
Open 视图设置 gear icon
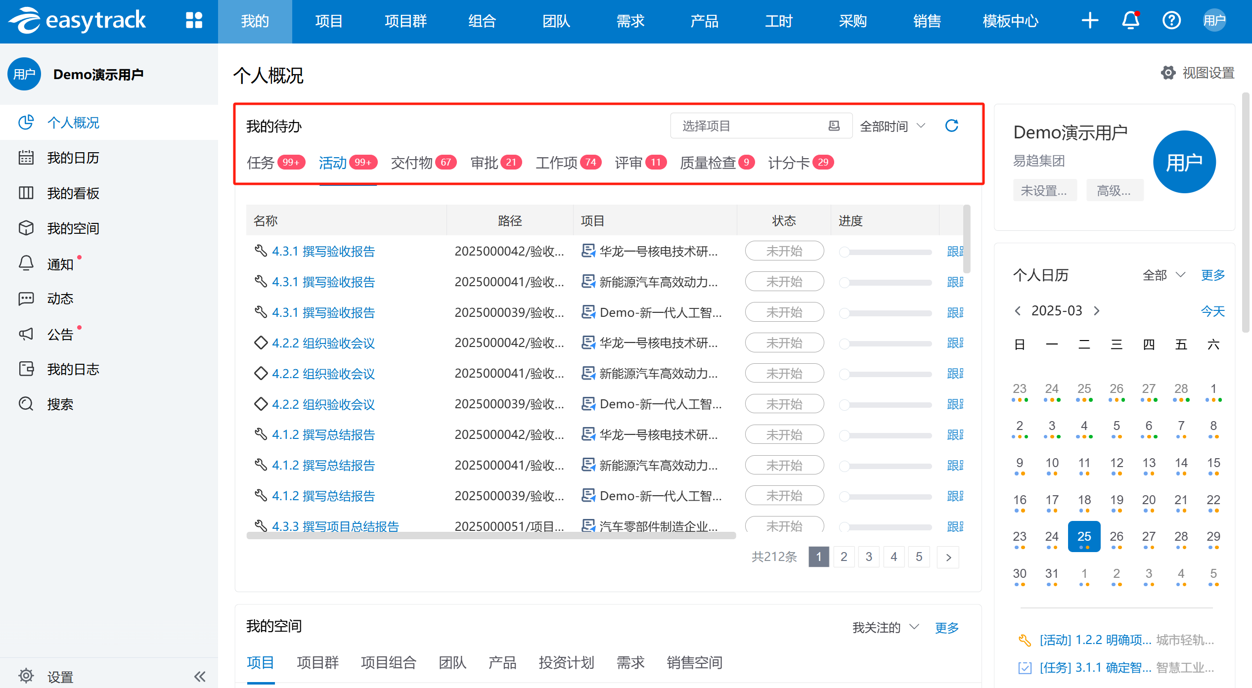point(1168,73)
